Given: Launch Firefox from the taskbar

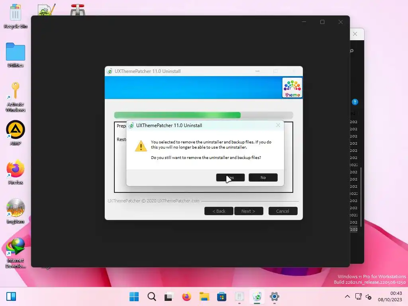Looking at the screenshot, I should 186,296.
